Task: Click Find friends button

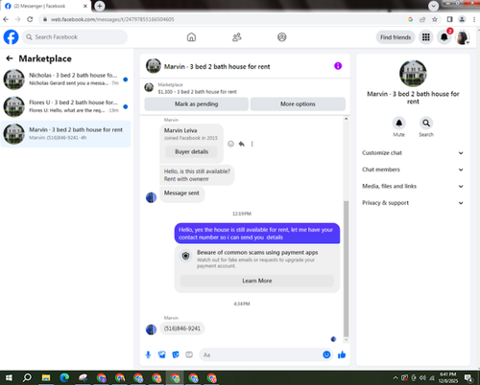Action: coord(396,37)
